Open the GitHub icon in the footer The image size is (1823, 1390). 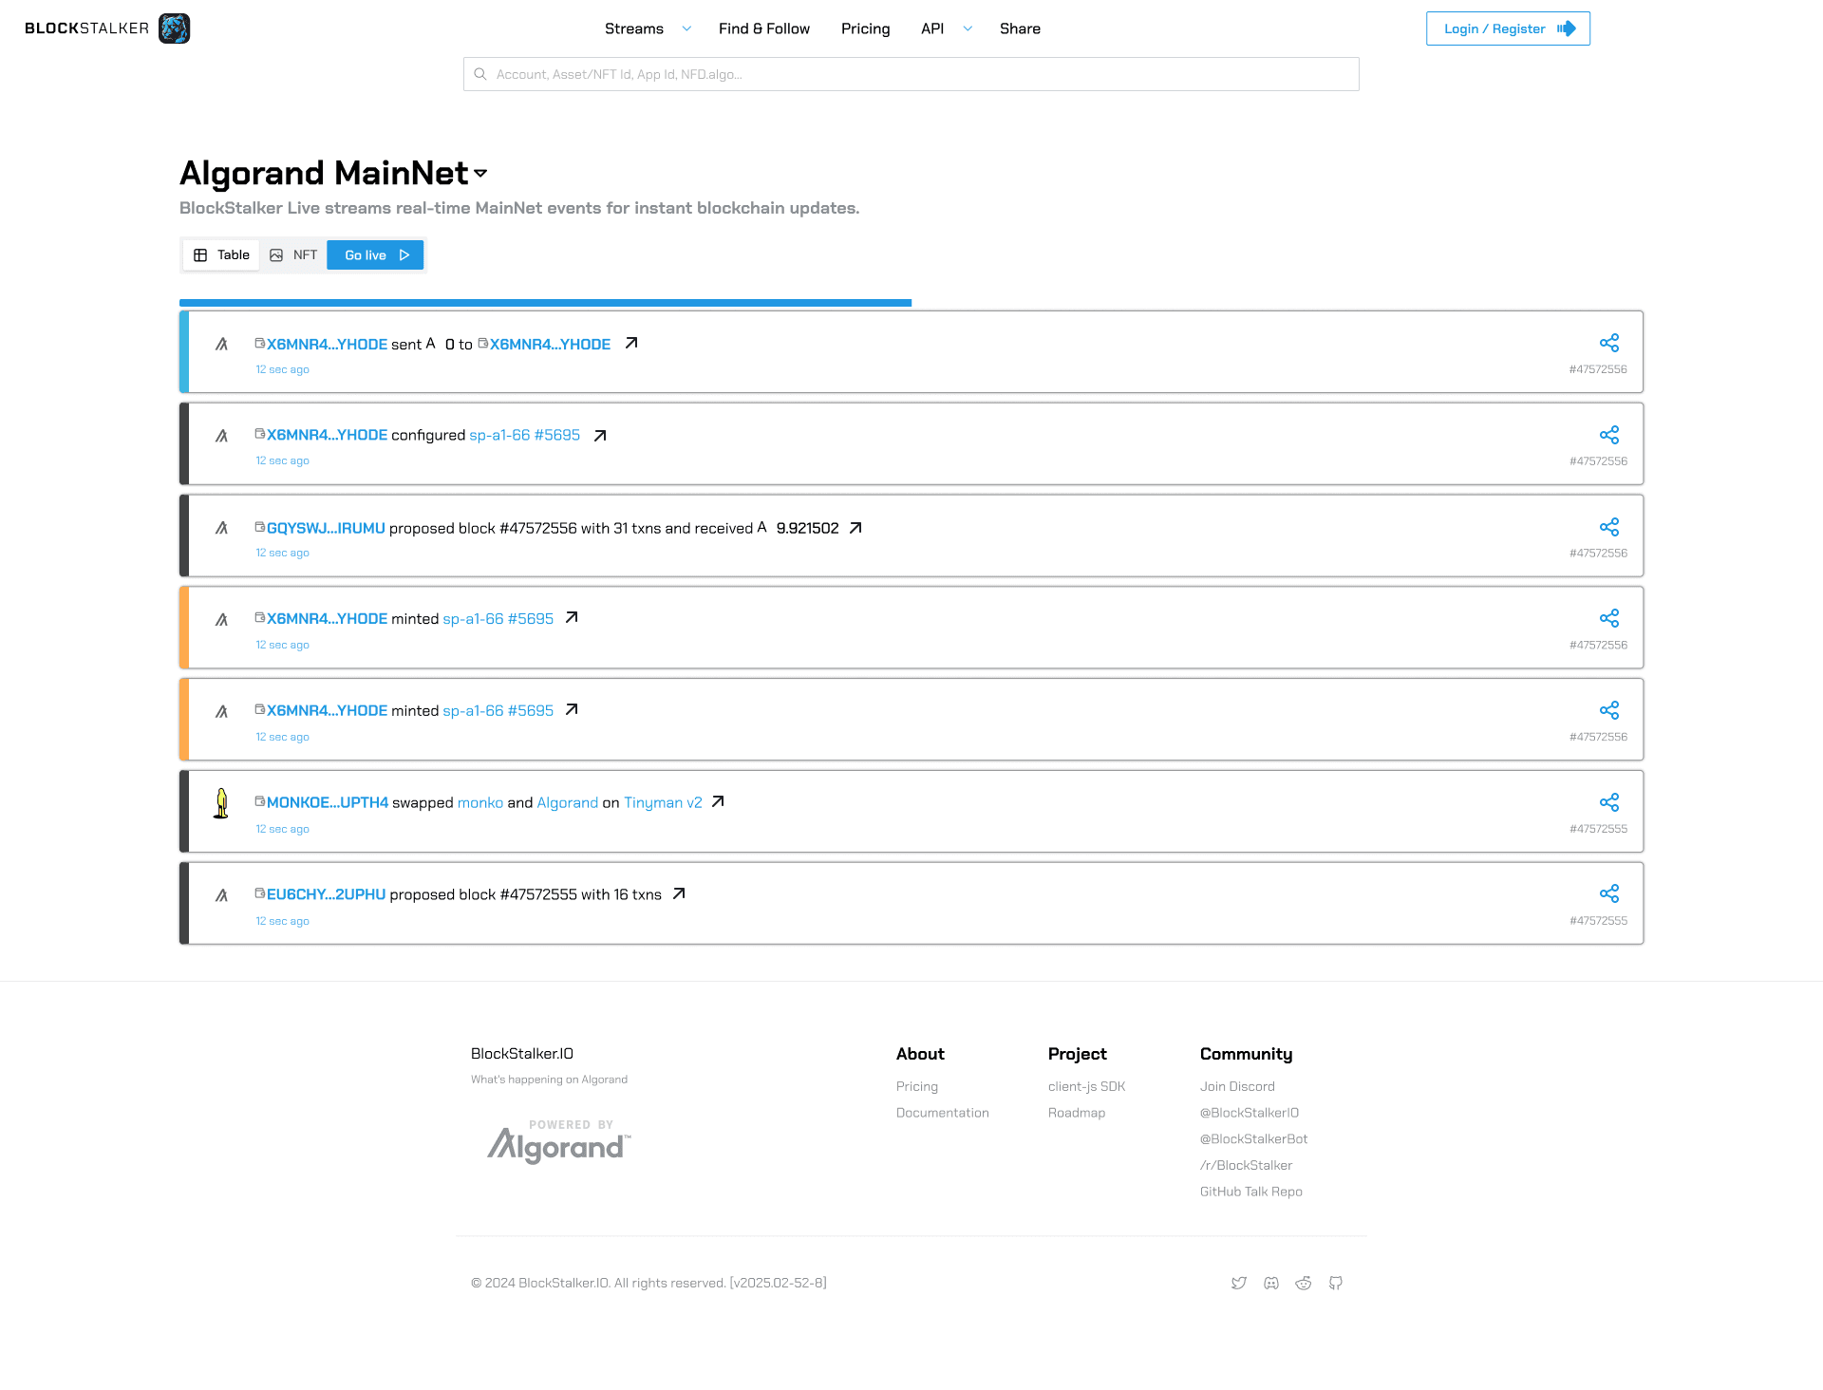(1336, 1284)
